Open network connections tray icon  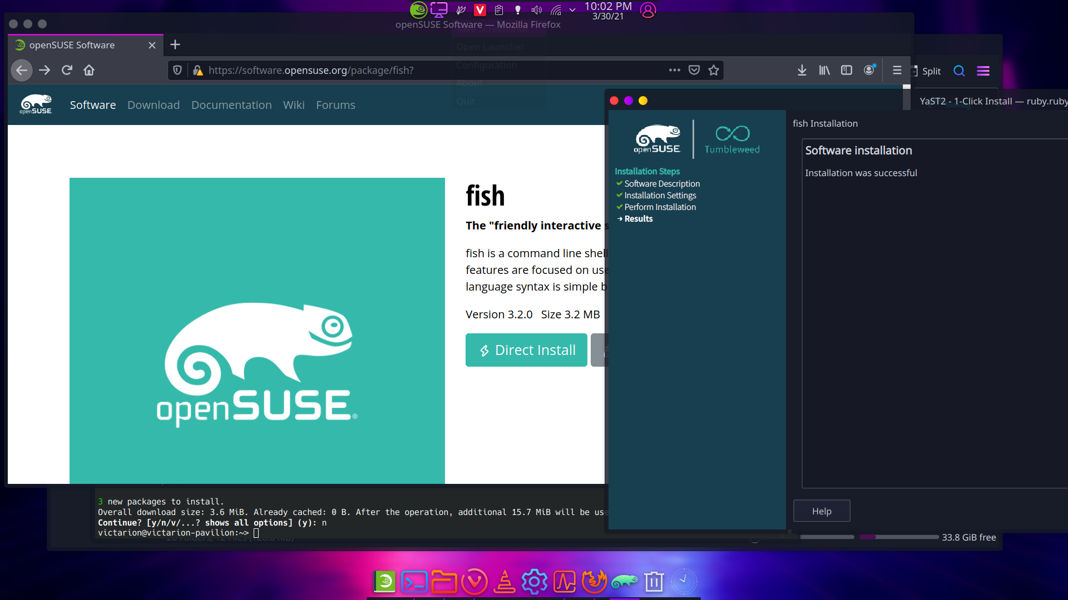556,10
